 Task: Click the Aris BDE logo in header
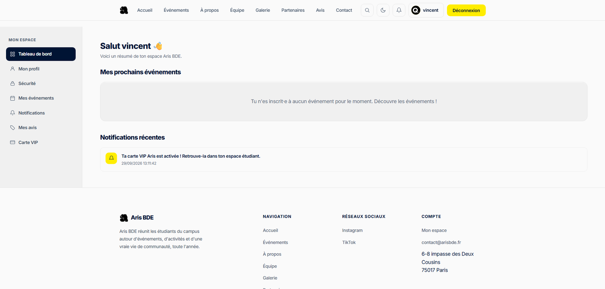coord(124,10)
